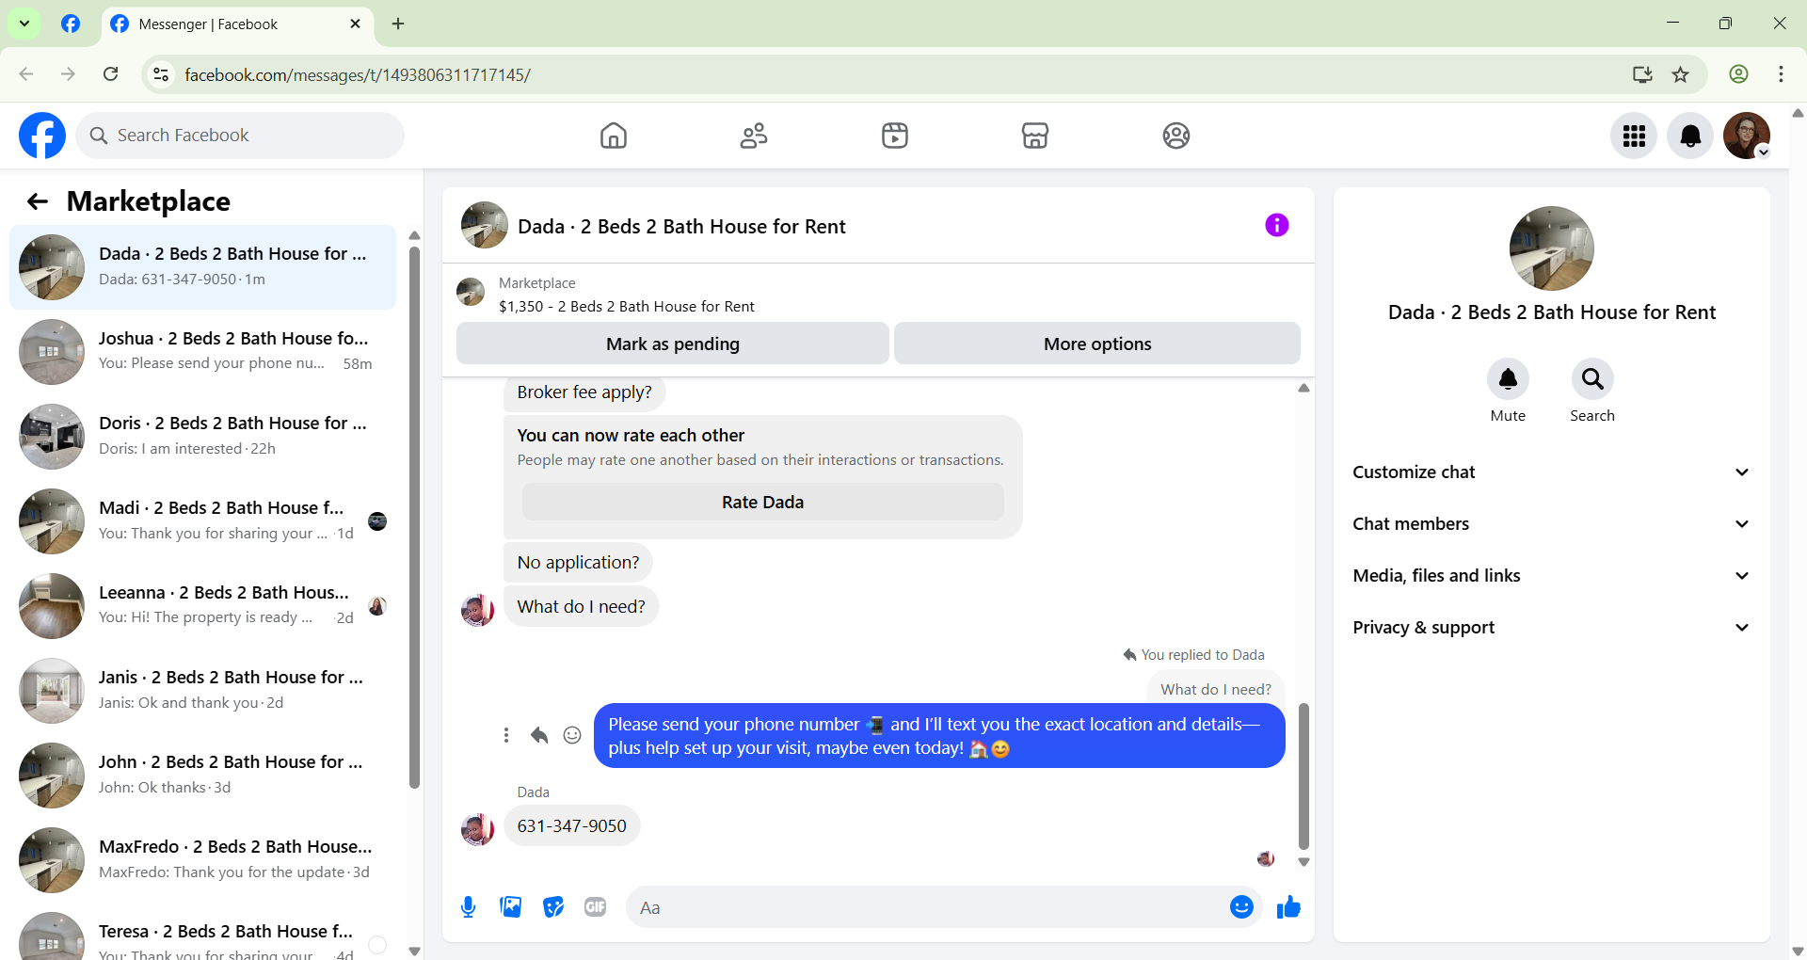Open More options dots on sent message

506,735
